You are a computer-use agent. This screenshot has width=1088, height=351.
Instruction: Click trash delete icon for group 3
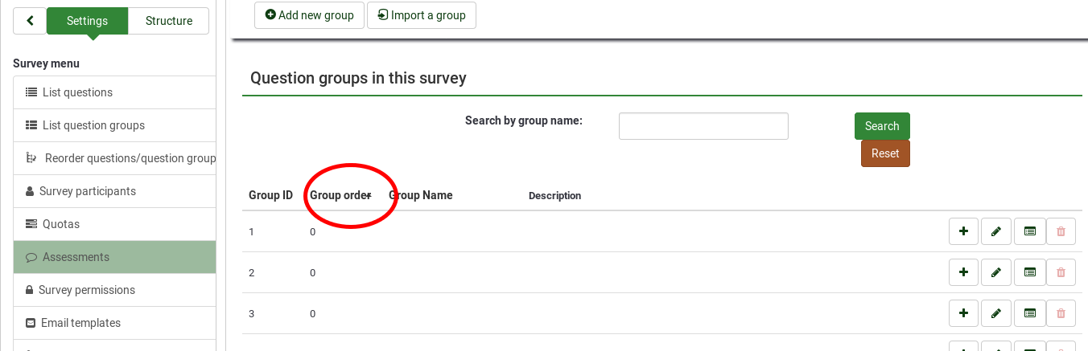click(1061, 313)
